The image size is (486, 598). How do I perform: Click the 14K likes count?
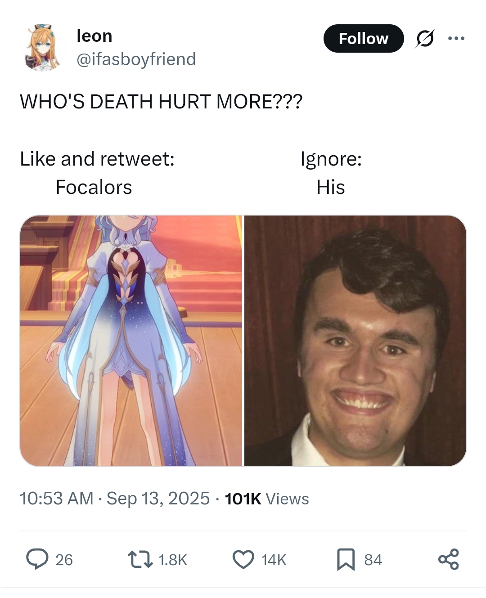pyautogui.click(x=274, y=560)
